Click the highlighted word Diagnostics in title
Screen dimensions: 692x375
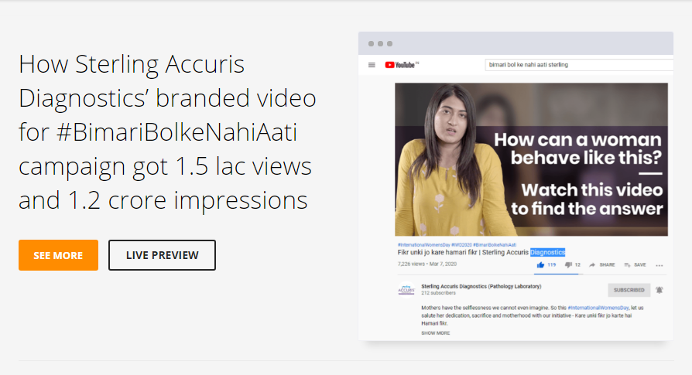point(548,253)
